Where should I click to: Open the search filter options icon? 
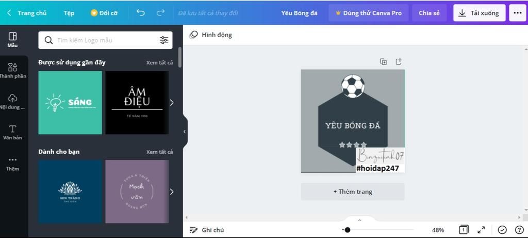point(164,40)
